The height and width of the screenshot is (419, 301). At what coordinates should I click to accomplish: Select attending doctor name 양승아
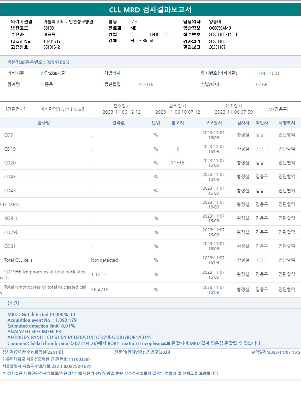tap(215, 22)
